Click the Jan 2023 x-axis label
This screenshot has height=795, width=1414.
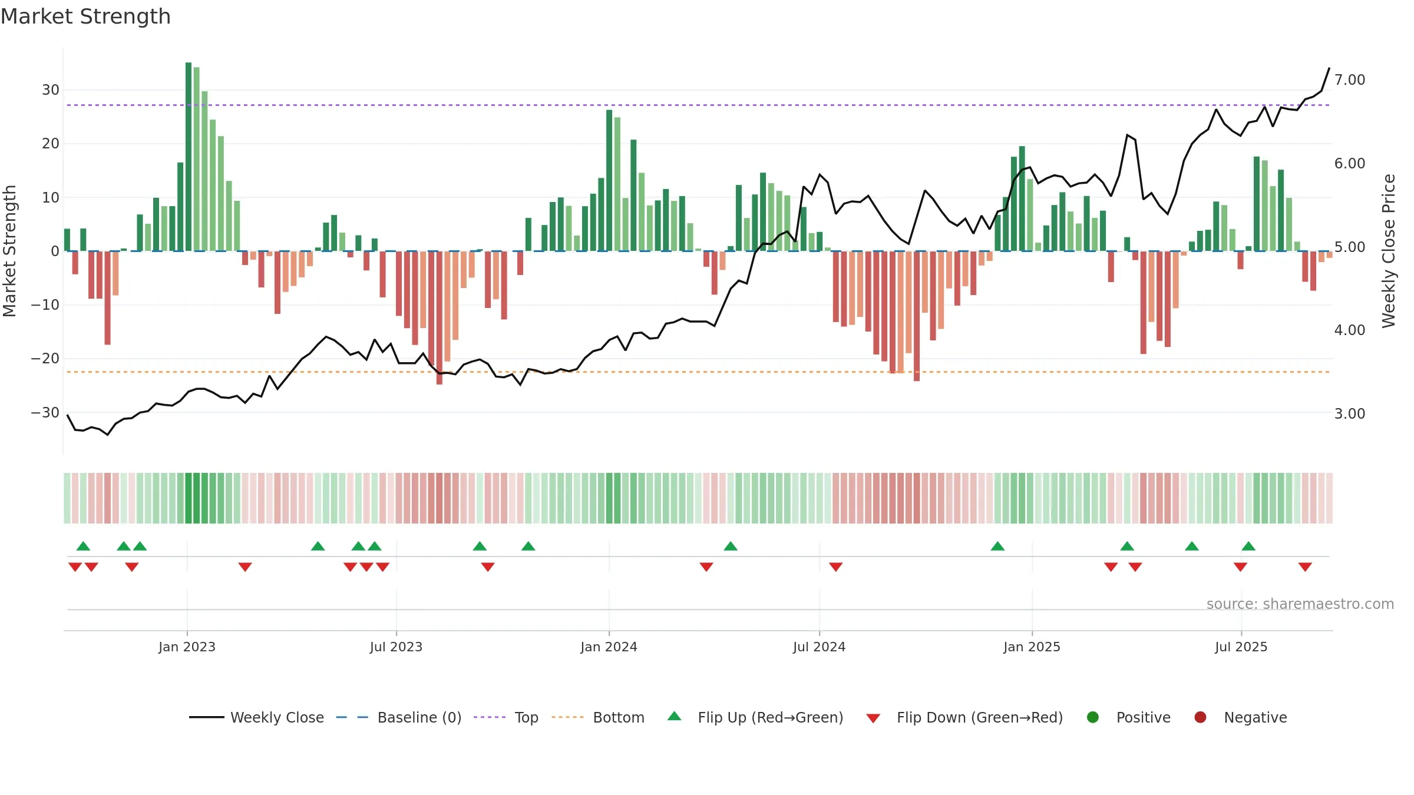[187, 647]
